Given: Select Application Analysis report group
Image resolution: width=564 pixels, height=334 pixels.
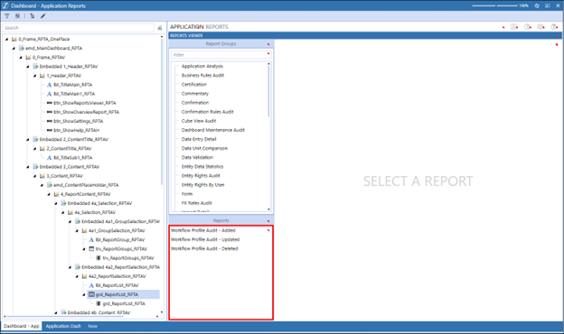Looking at the screenshot, I should click(x=202, y=66).
